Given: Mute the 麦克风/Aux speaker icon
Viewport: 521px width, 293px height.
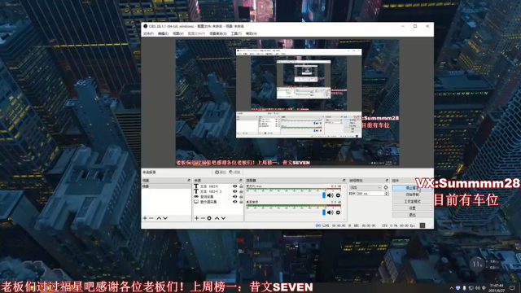Looking at the screenshot, I should coord(330,195).
